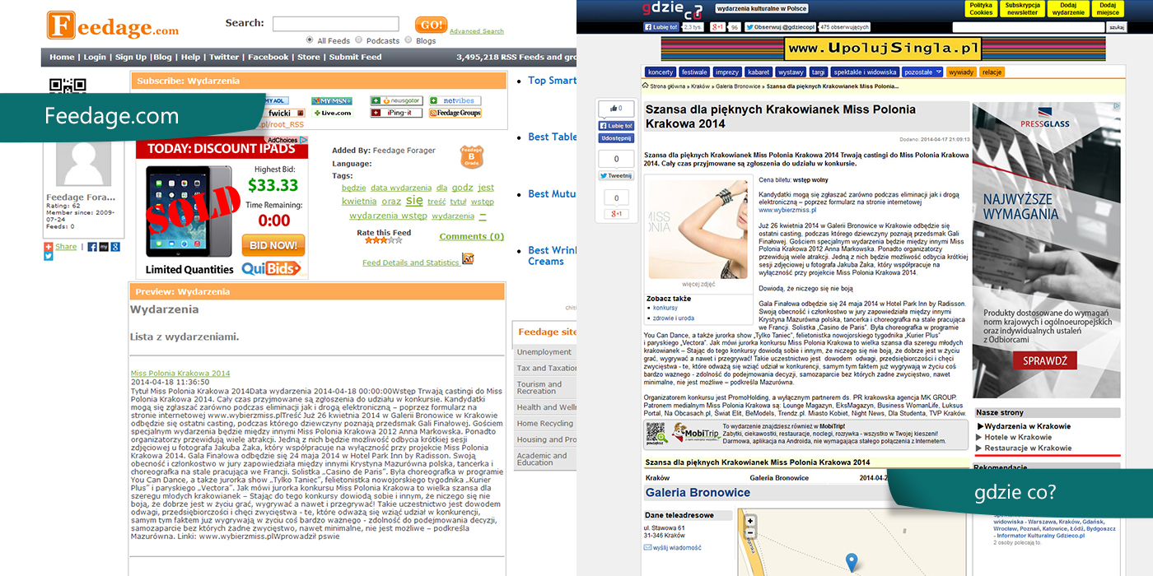Screen dimensions: 1153x576
Task: Click the Dodaj wydarzenie button
Action: coord(1069,9)
